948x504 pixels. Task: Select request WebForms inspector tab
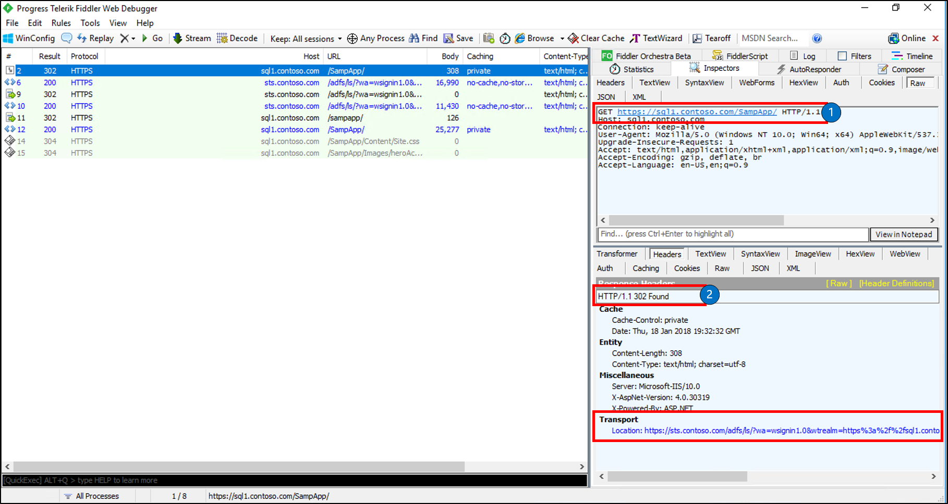point(757,82)
